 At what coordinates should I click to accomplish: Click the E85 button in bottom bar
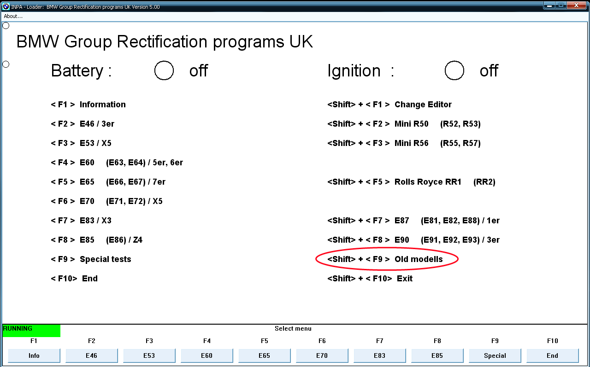click(x=437, y=355)
